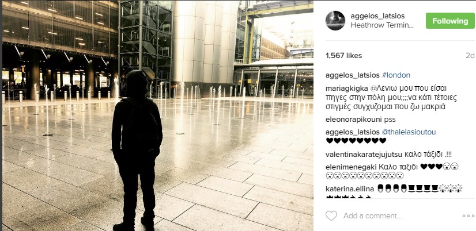Click the silhouette photo of the post

click(158, 115)
